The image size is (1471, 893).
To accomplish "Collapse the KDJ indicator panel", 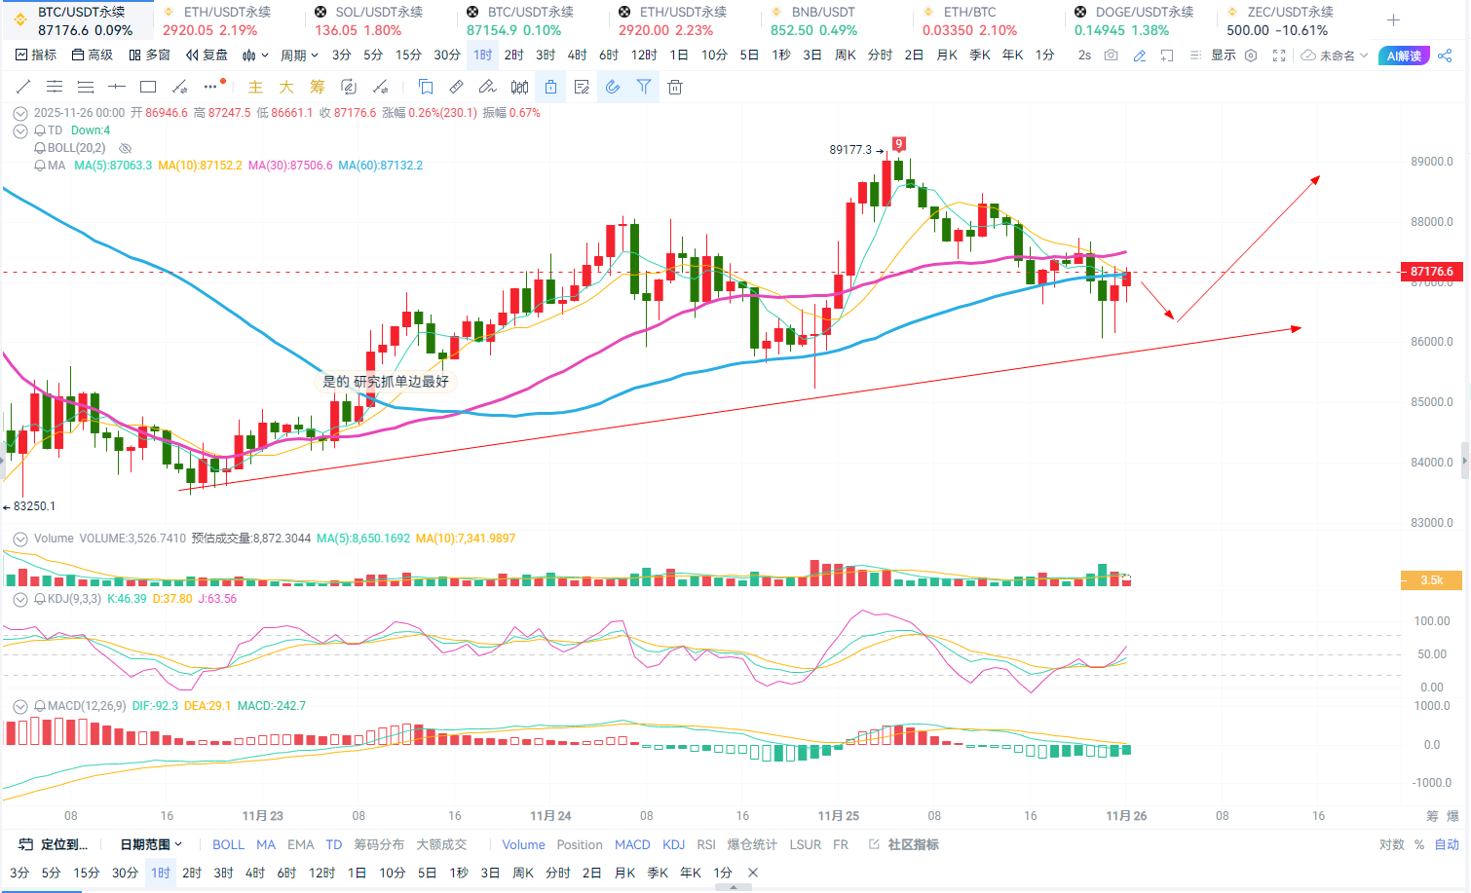I will click(x=19, y=599).
